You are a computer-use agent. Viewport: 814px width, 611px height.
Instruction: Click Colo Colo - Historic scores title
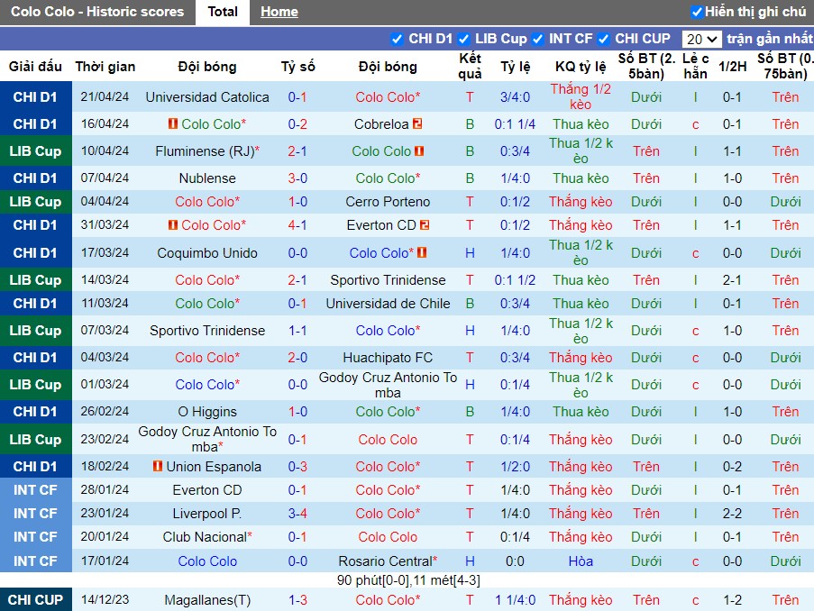coord(97,12)
